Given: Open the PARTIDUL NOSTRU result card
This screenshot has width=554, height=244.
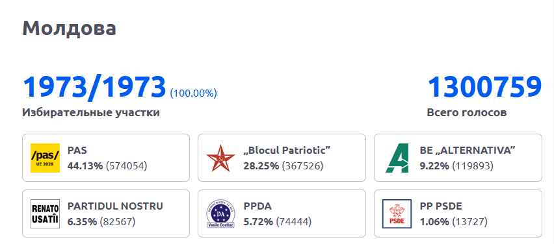Looking at the screenshot, I should (x=106, y=213).
